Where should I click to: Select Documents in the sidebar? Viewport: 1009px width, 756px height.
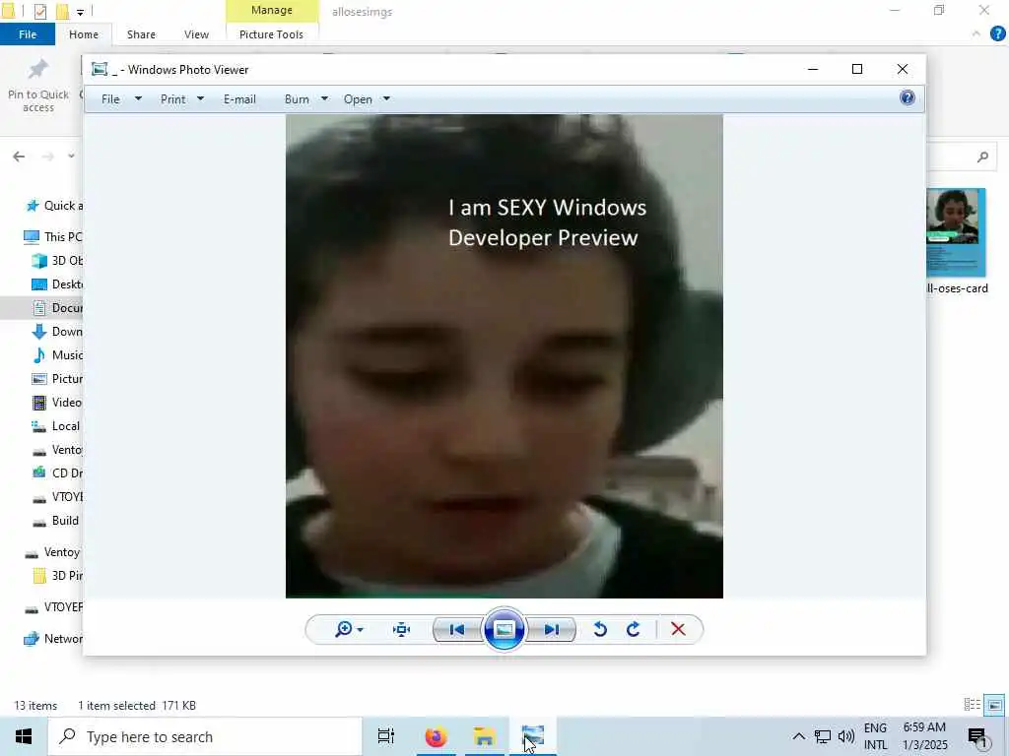pyautogui.click(x=57, y=308)
